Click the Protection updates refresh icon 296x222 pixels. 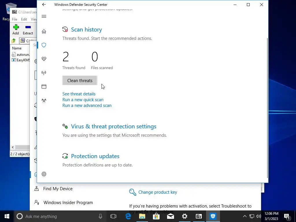pos(65,156)
